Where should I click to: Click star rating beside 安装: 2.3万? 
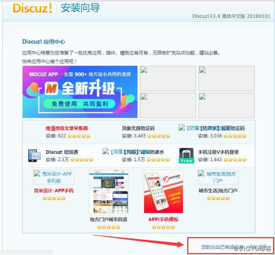point(82,160)
